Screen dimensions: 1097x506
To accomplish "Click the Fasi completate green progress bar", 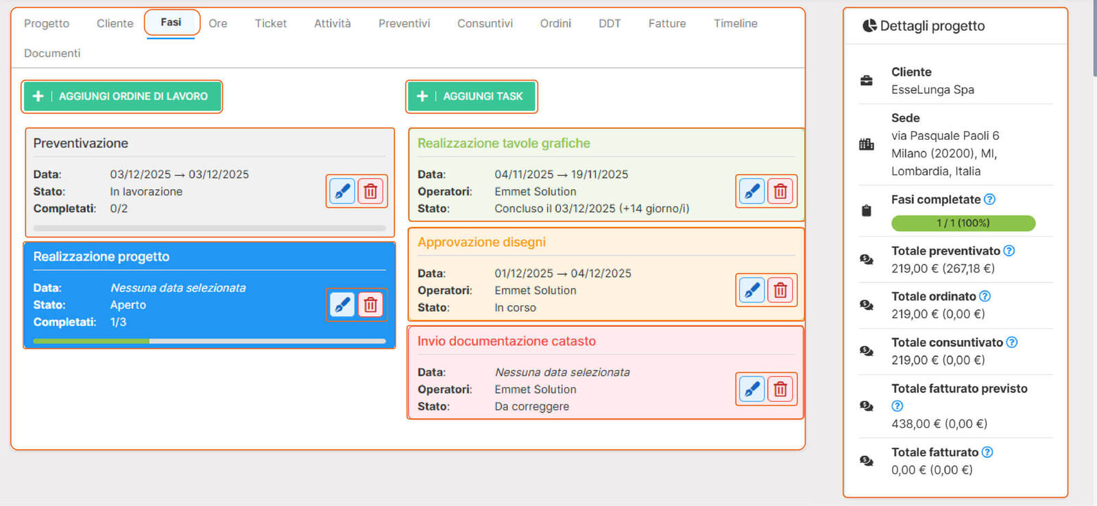I will click(x=963, y=223).
